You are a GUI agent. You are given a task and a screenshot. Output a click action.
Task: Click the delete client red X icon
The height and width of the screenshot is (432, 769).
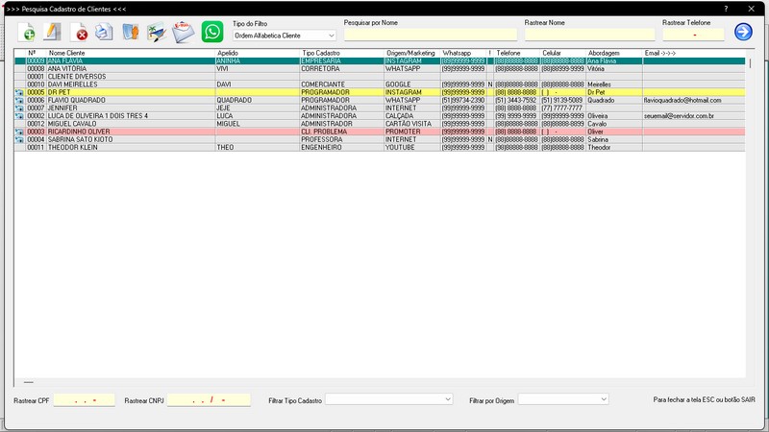79,33
